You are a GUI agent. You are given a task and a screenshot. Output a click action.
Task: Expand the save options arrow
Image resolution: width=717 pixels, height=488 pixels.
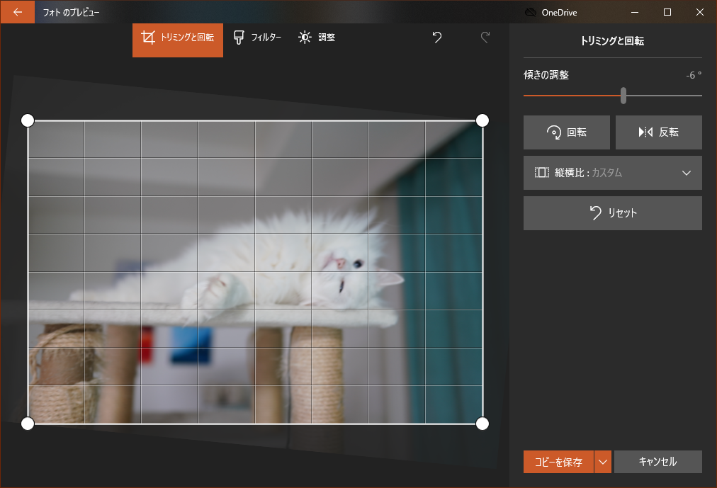pyautogui.click(x=603, y=462)
